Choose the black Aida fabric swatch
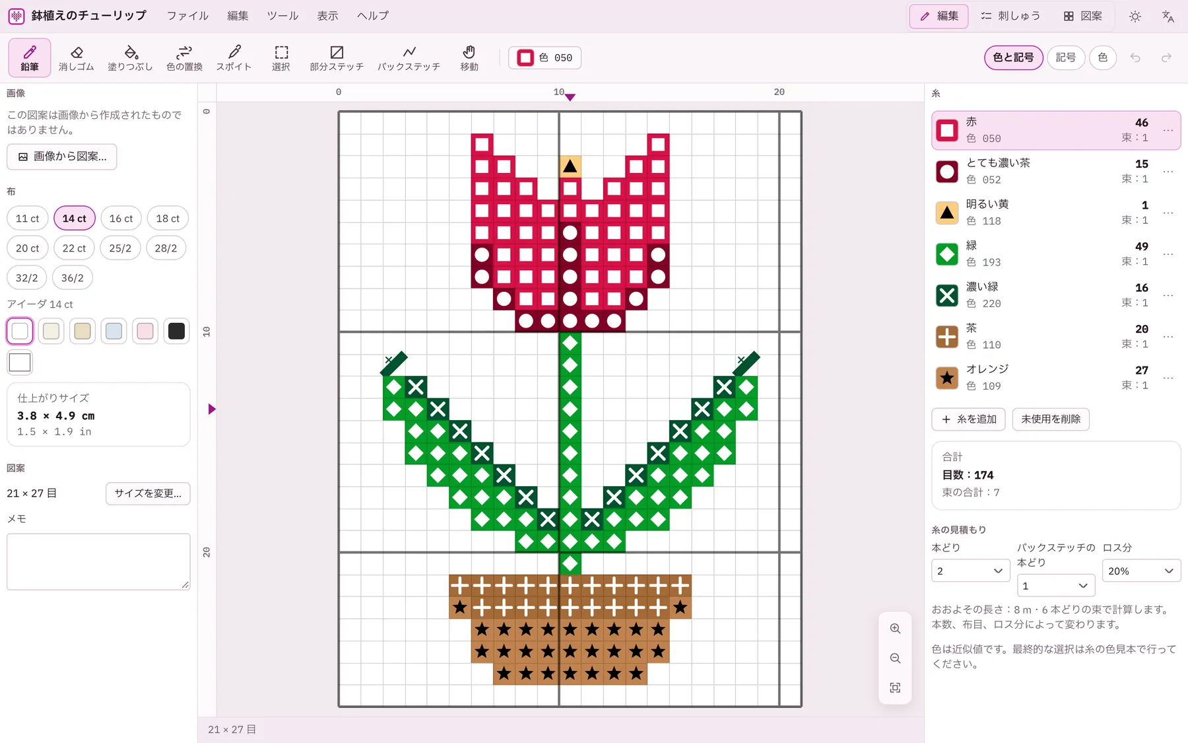Viewport: 1188px width, 743px height. (x=176, y=331)
